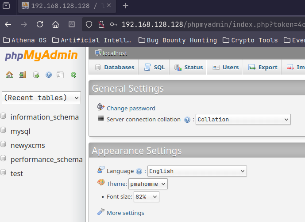Image resolution: width=305 pixels, height=222 pixels.
Task: Open the Theme dropdown showing pmahomme
Action: click(x=148, y=184)
